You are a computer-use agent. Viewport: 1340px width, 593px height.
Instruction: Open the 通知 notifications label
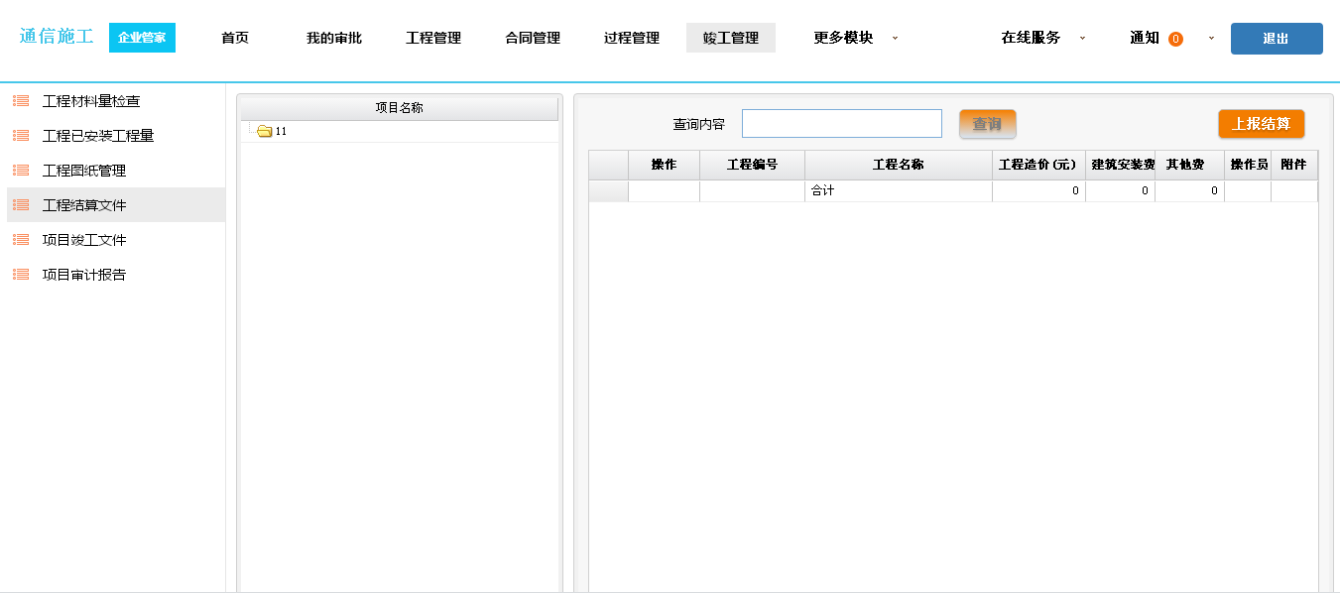(x=1145, y=38)
